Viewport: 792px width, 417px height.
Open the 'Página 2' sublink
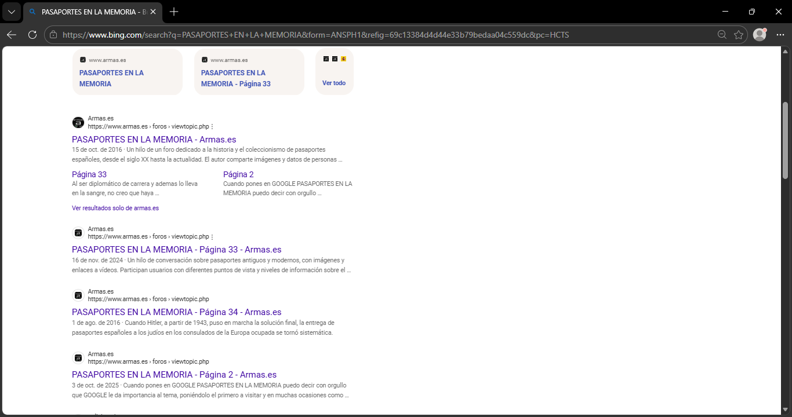(238, 174)
